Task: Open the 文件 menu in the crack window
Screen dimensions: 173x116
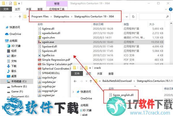Action: (x=77, y=74)
